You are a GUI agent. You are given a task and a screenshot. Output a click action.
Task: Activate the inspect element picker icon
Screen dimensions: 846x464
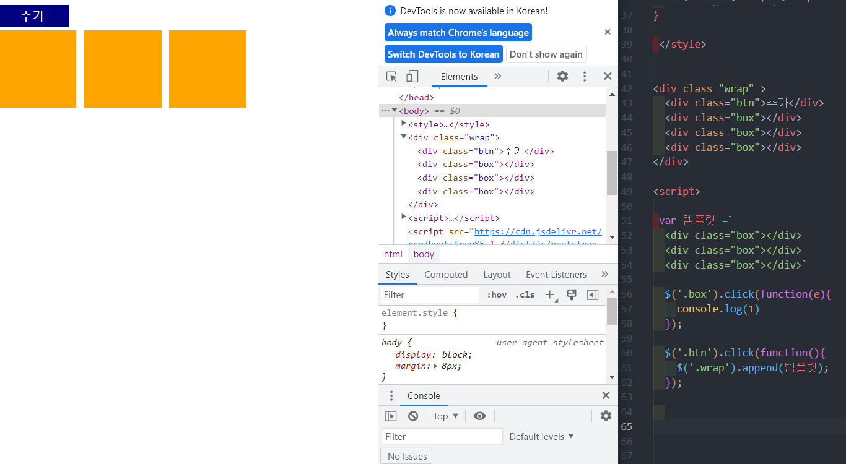coord(391,76)
